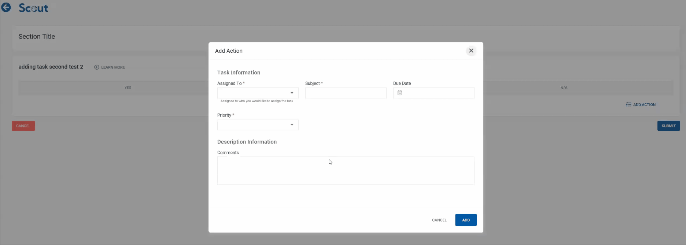Click inside the Comments text area
The image size is (686, 245).
pyautogui.click(x=346, y=171)
